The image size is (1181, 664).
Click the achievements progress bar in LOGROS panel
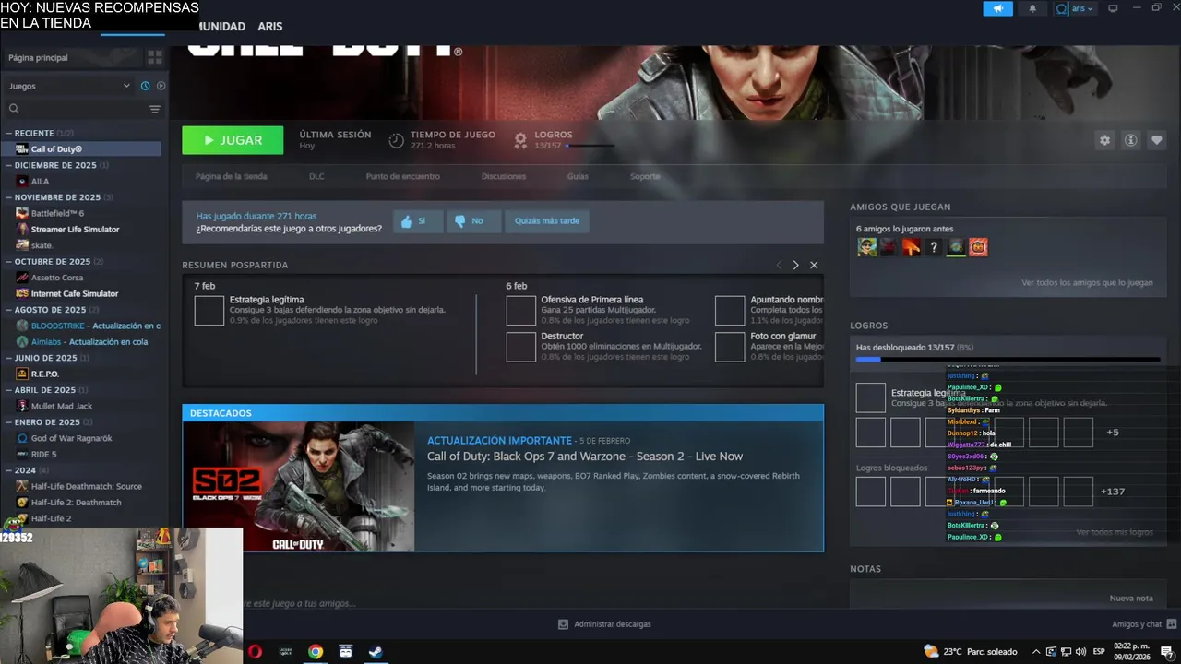click(x=1008, y=360)
